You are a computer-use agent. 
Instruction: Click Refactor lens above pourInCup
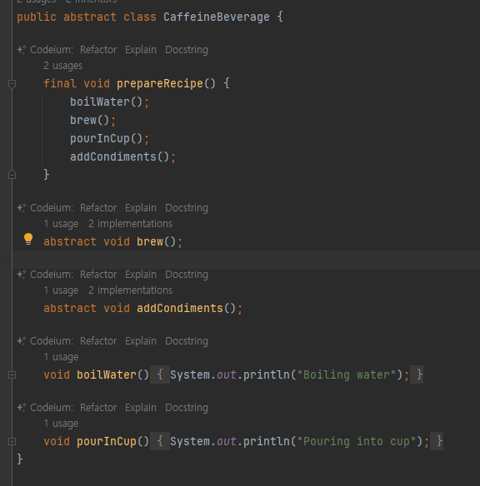point(98,407)
